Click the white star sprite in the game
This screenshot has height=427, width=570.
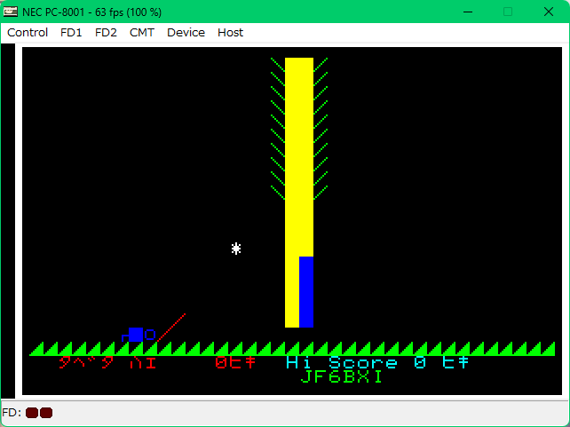[x=236, y=249]
